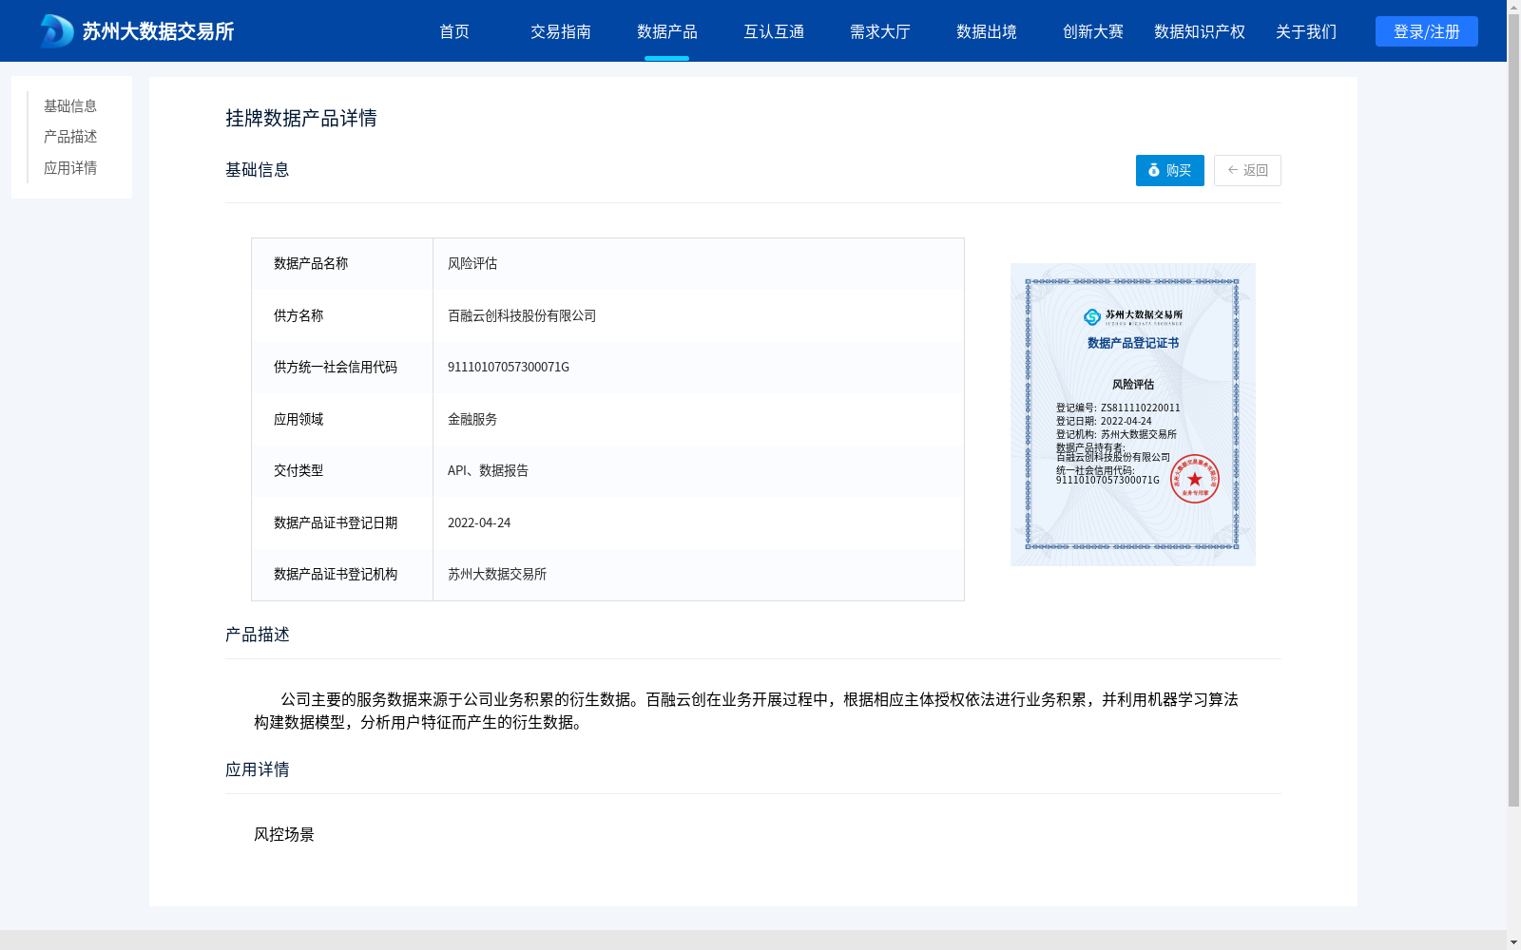
Task: Open the 数据出境 page
Action: (987, 31)
